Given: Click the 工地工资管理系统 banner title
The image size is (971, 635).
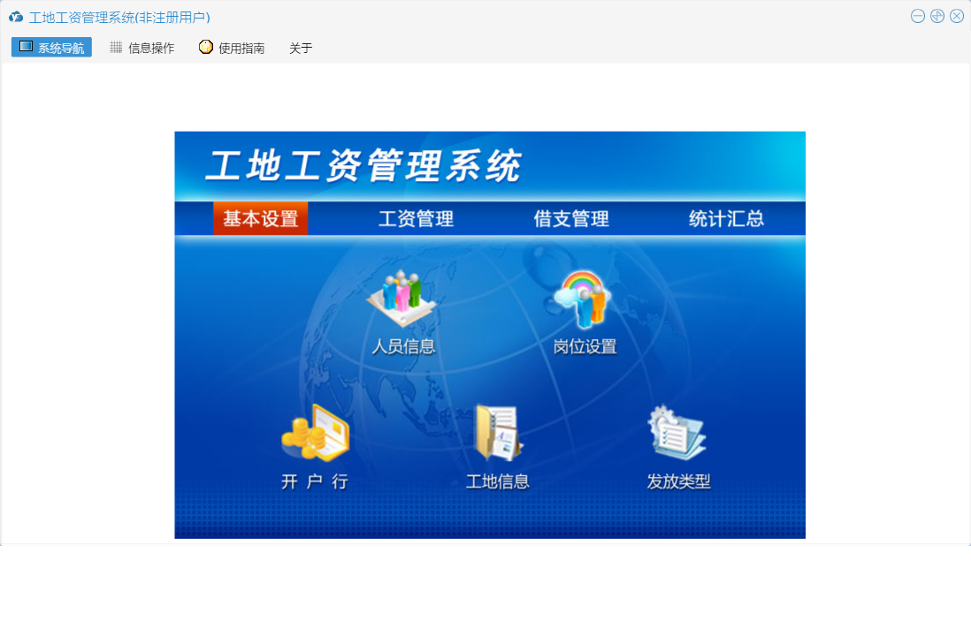Looking at the screenshot, I should click(x=363, y=167).
